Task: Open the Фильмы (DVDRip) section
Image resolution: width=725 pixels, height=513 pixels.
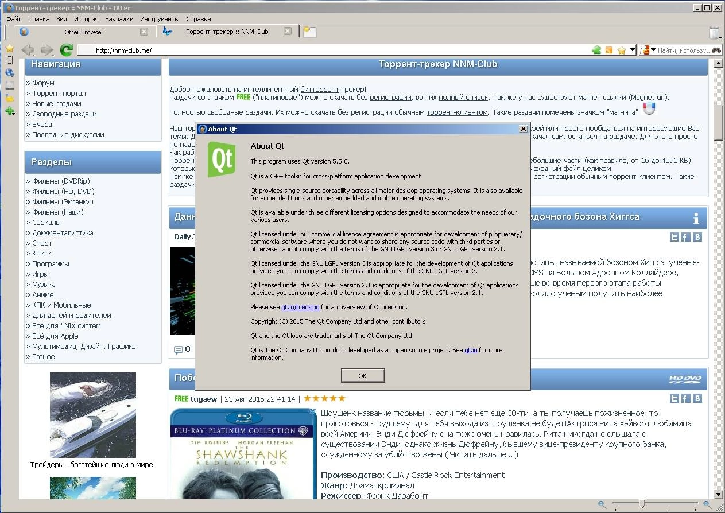Action: coord(61,181)
